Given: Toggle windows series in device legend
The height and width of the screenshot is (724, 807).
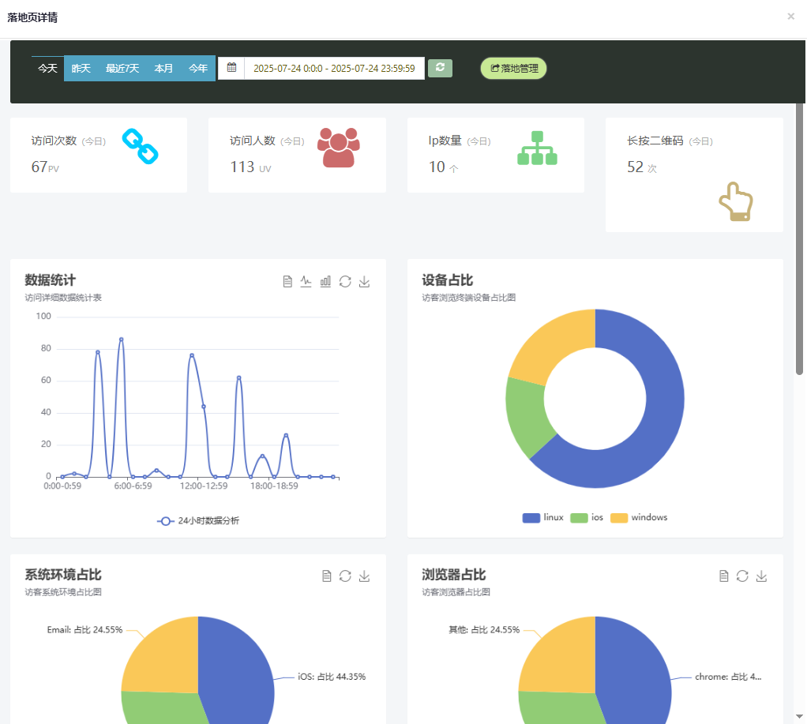Looking at the screenshot, I should (x=639, y=518).
